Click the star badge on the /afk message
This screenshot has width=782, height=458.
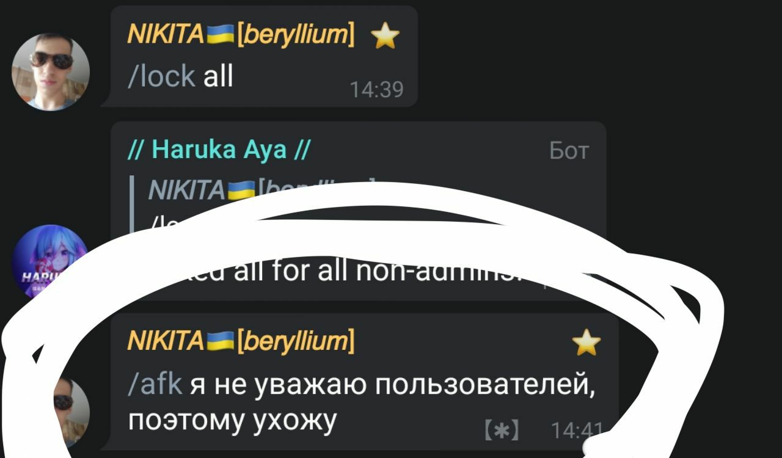[586, 344]
